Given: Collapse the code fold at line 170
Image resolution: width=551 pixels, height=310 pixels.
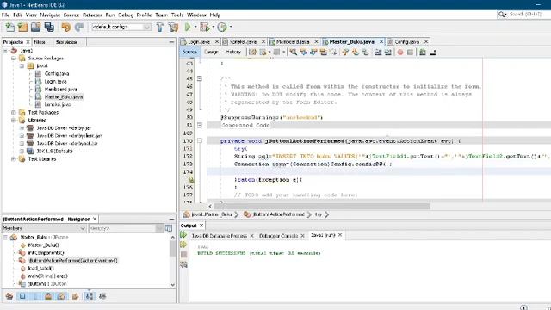Looking at the screenshot, I should pos(200,141).
